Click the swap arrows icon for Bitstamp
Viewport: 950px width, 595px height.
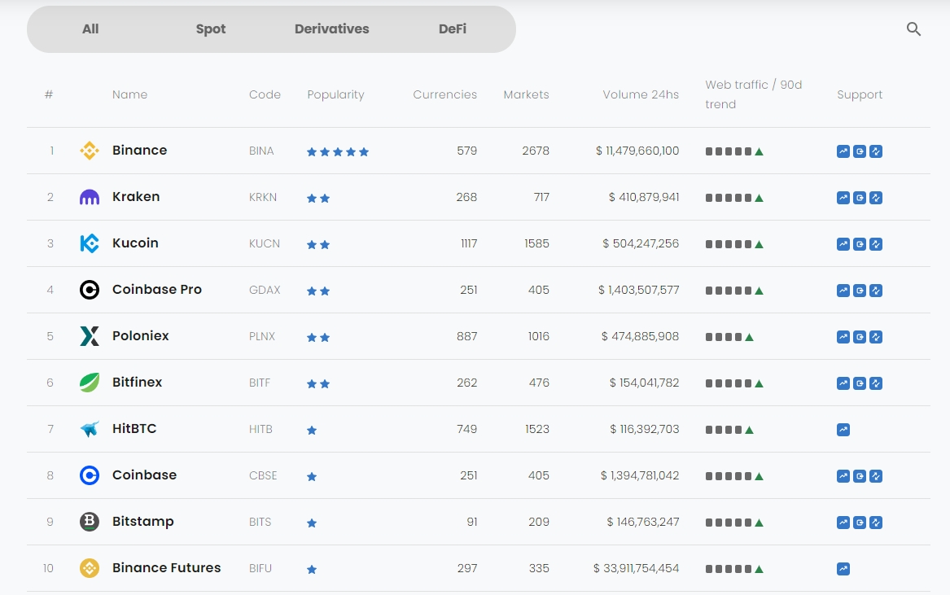coord(876,523)
